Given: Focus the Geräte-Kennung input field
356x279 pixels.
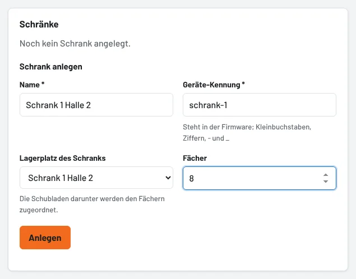Looking at the screenshot, I should [260, 105].
